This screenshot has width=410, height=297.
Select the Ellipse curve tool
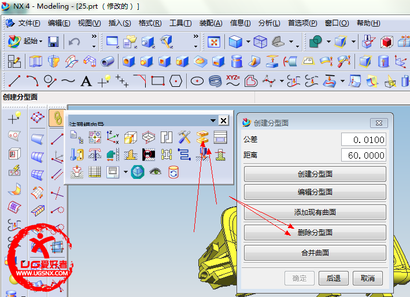(x=197, y=81)
